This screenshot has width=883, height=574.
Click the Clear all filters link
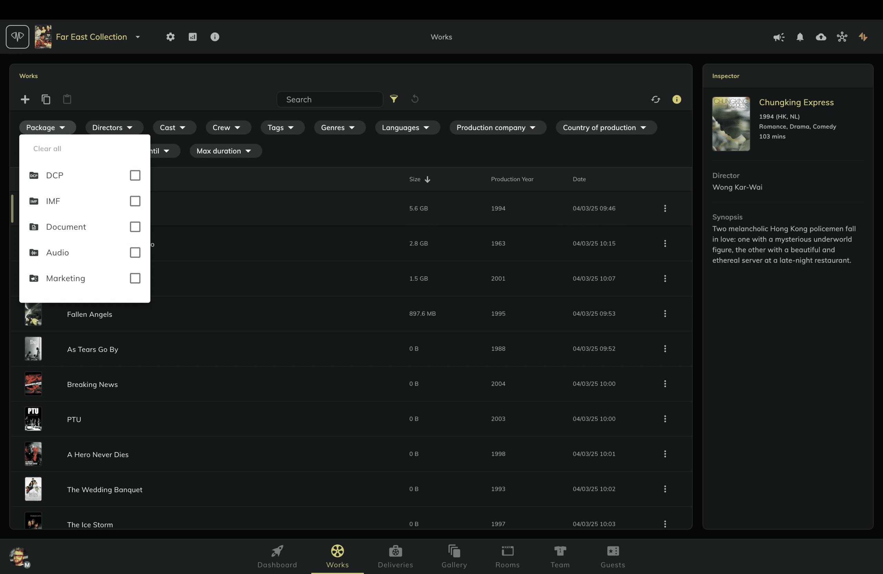click(x=47, y=148)
